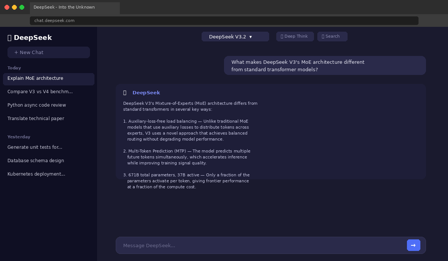
Task: Click the DeepSeek whale logo in sidebar
Action: point(10,37)
